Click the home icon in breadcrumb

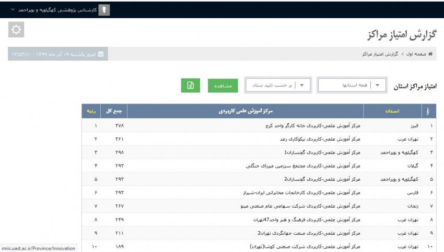coord(430,54)
